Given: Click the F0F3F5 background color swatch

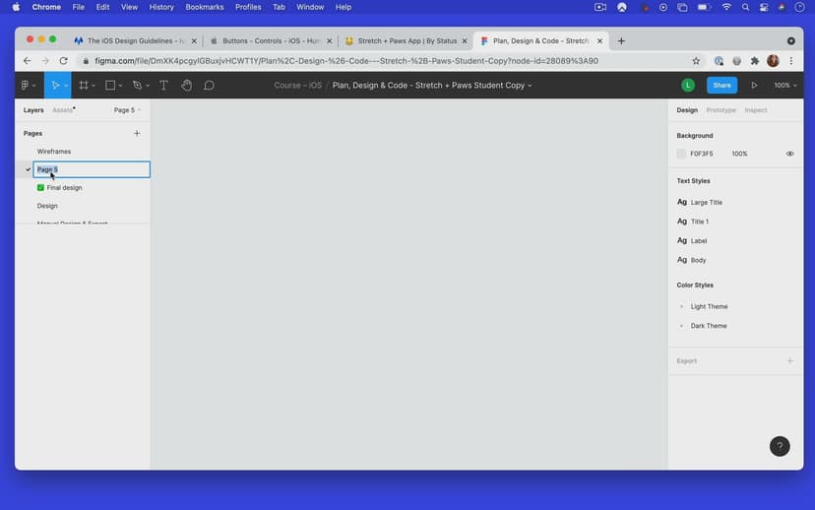Looking at the screenshot, I should click(681, 154).
